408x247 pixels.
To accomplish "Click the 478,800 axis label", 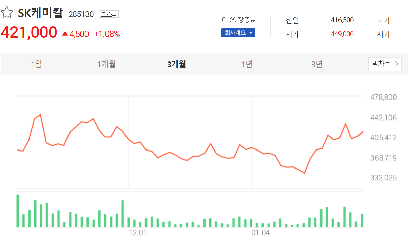I will (x=383, y=98).
